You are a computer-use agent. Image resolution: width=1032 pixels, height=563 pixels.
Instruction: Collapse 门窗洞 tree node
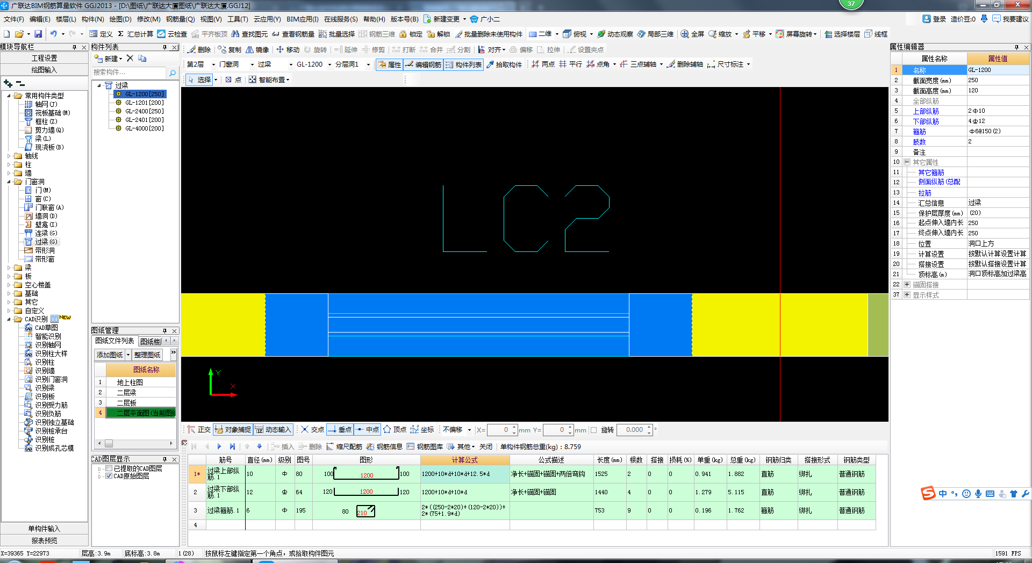(9, 182)
